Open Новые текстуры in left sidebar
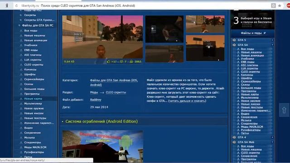Viewport: 290px width, 163px height. click(x=35, y=118)
